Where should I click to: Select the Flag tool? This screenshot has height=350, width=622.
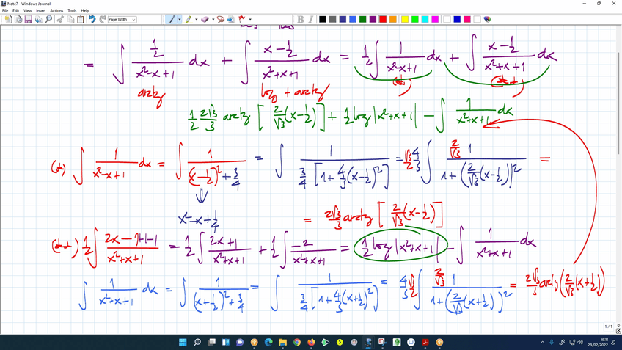[x=241, y=19]
